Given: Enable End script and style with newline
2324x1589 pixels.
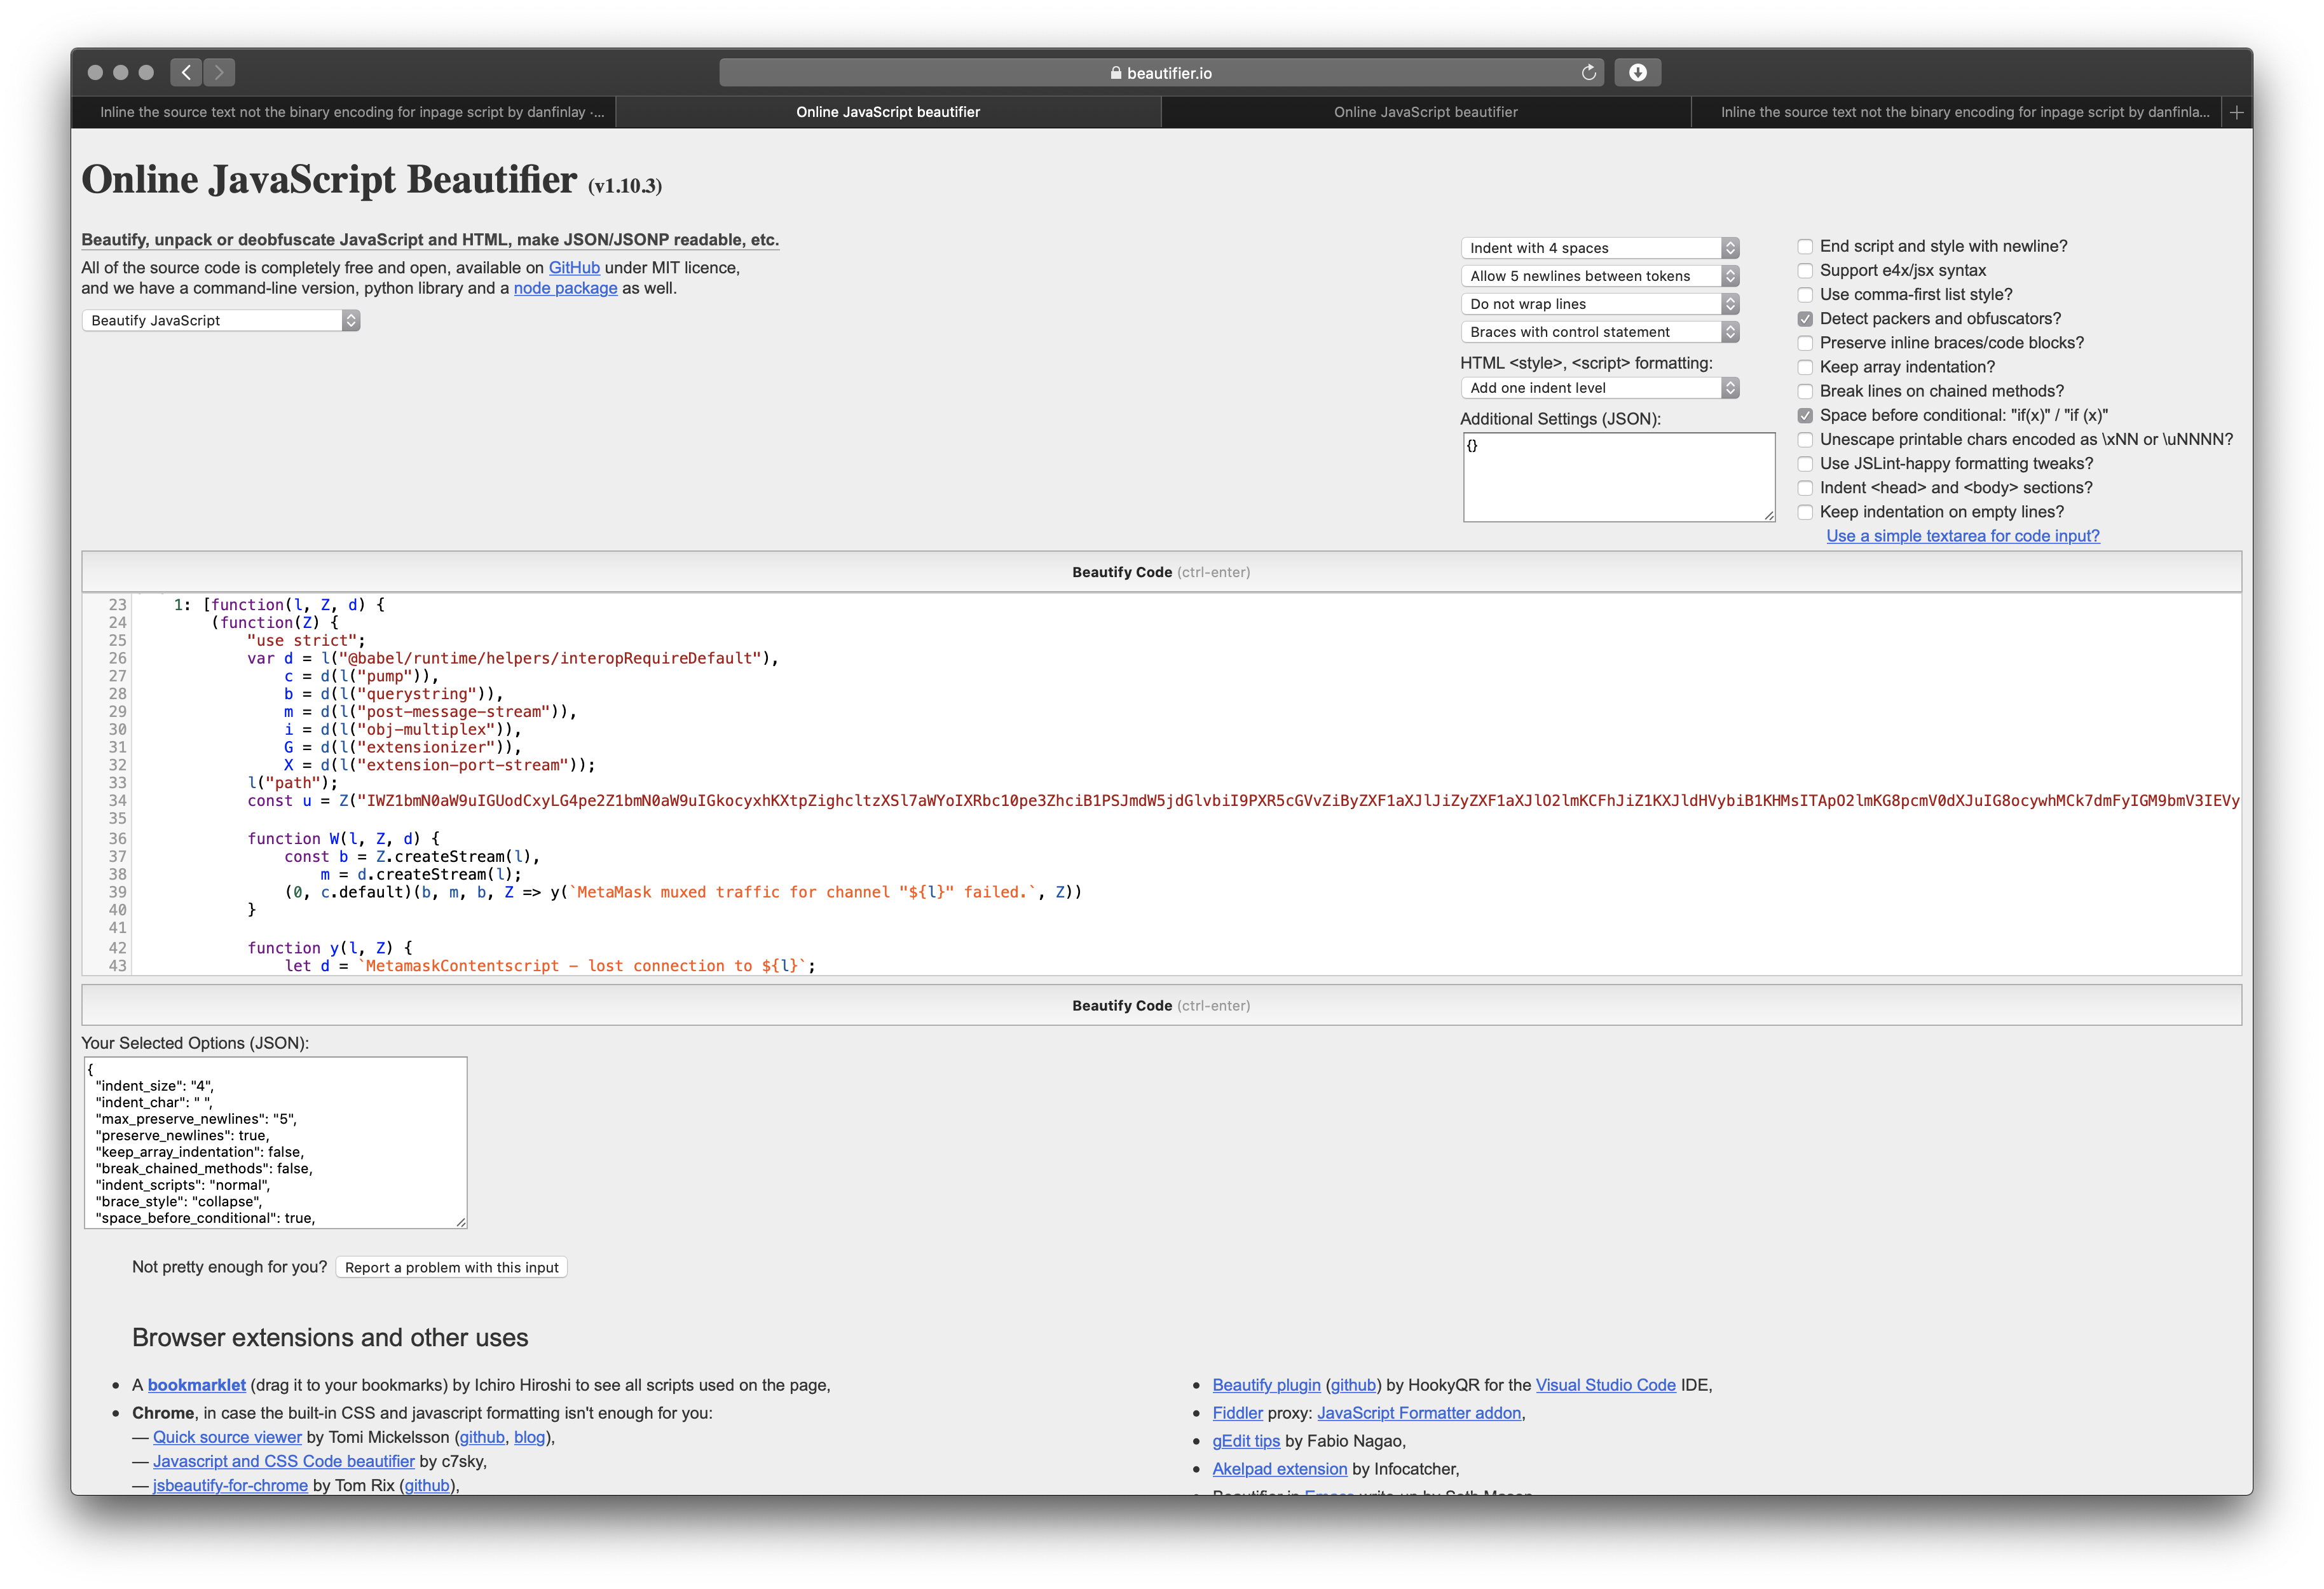Looking at the screenshot, I should point(1805,246).
